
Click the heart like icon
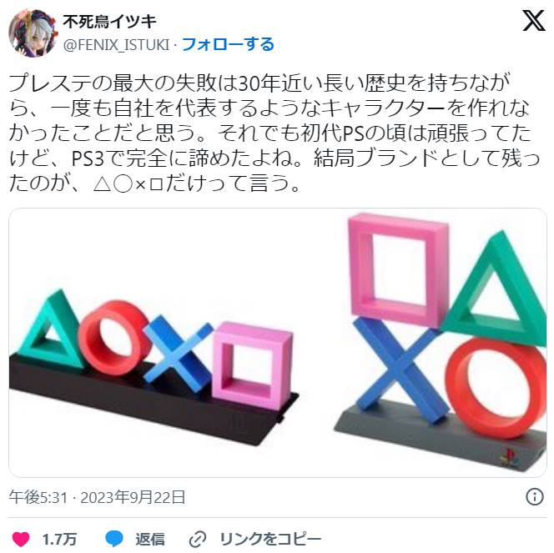[x=21, y=539]
